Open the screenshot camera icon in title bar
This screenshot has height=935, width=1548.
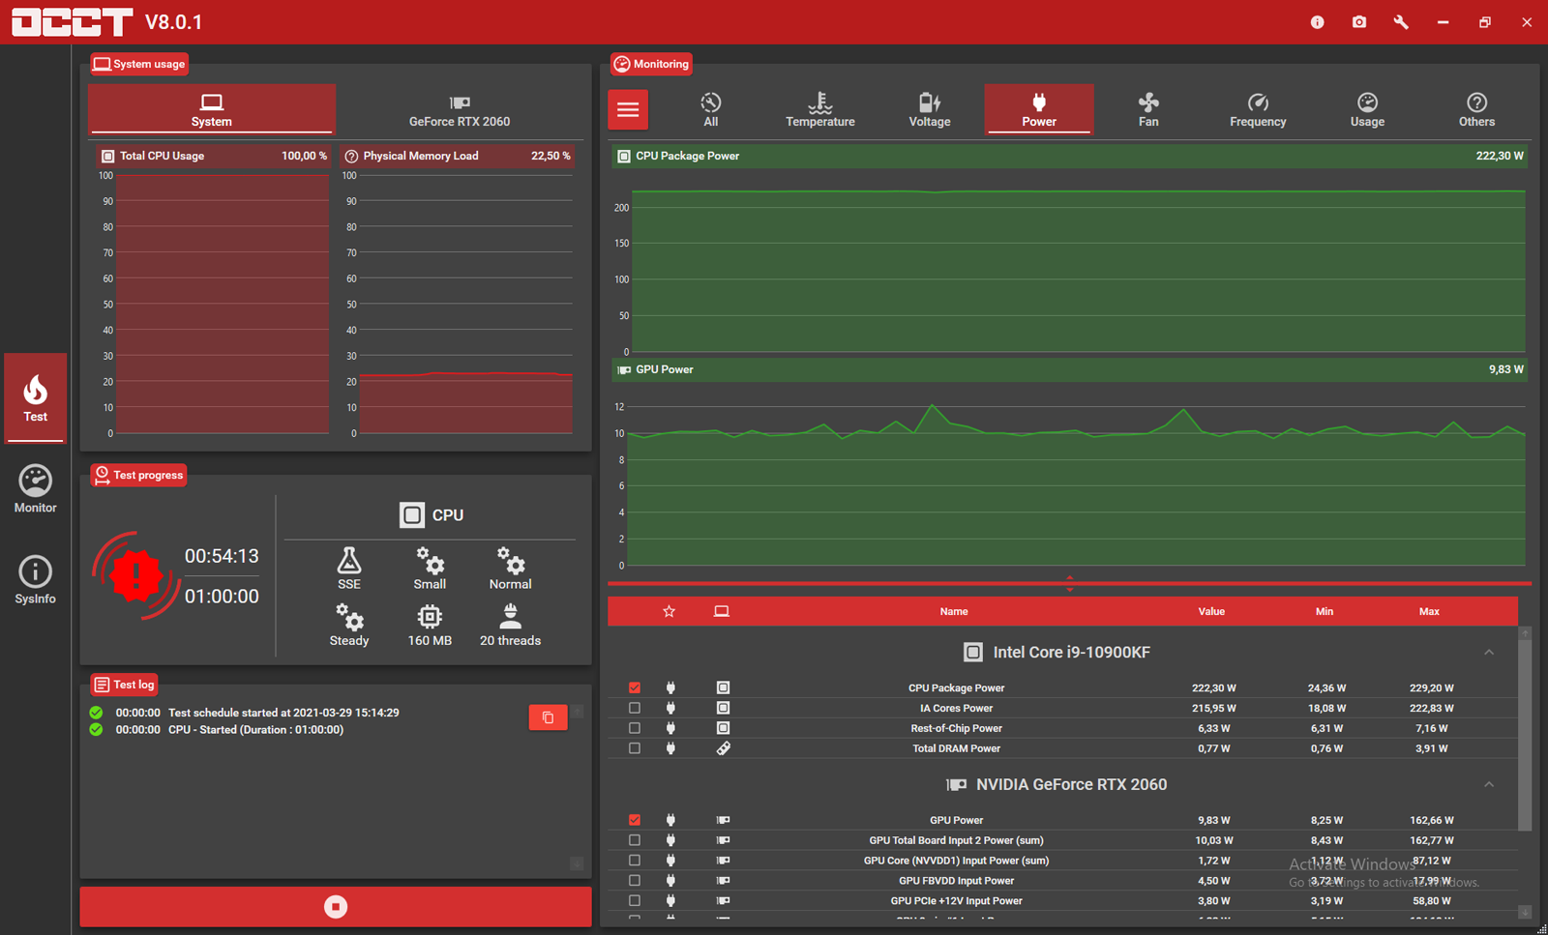click(1359, 21)
